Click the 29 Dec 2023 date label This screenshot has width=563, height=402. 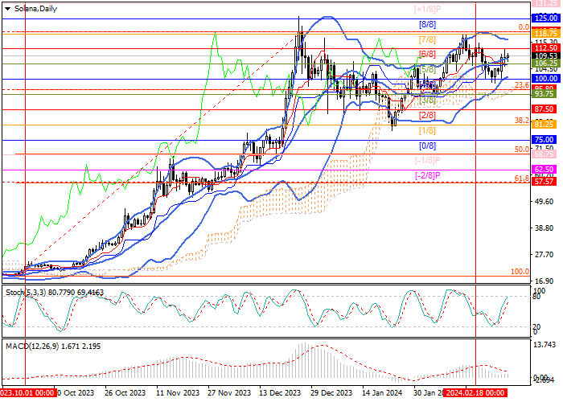[x=331, y=393]
